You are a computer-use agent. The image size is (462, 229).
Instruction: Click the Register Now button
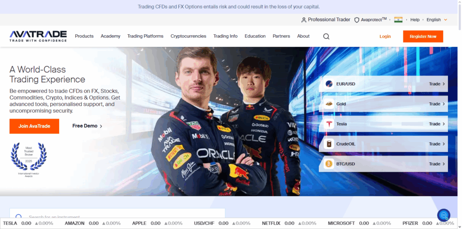pos(423,37)
